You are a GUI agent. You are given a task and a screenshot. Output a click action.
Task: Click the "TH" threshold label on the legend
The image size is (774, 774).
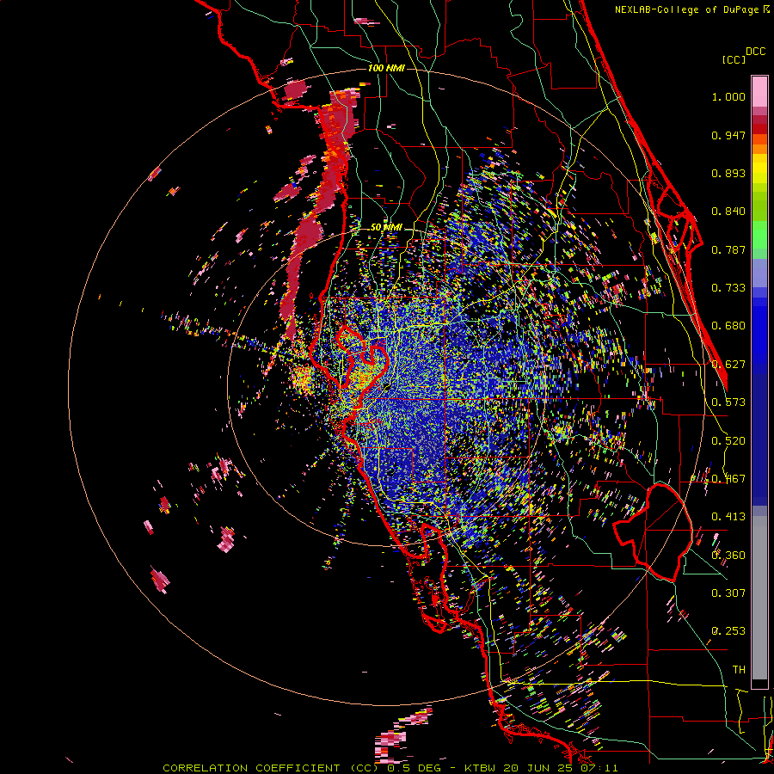pos(739,670)
